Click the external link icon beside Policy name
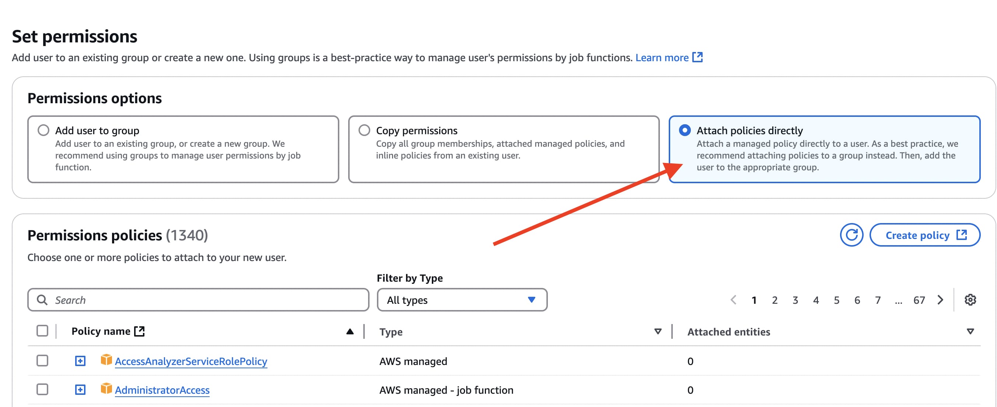This screenshot has height=407, width=997. click(139, 331)
